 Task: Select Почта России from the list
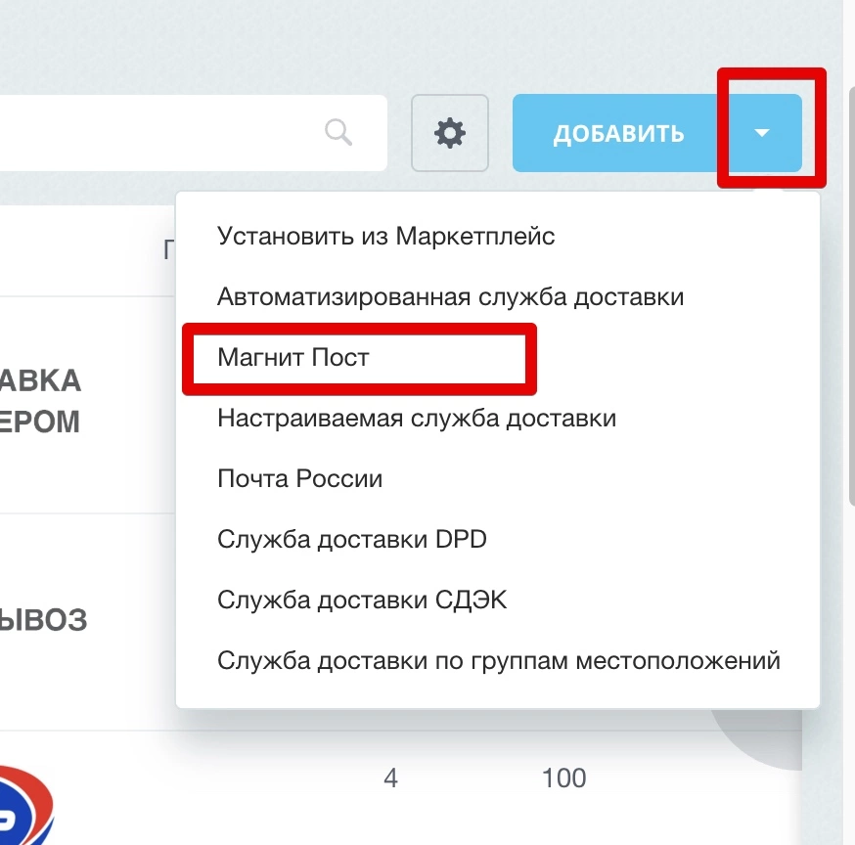299,478
